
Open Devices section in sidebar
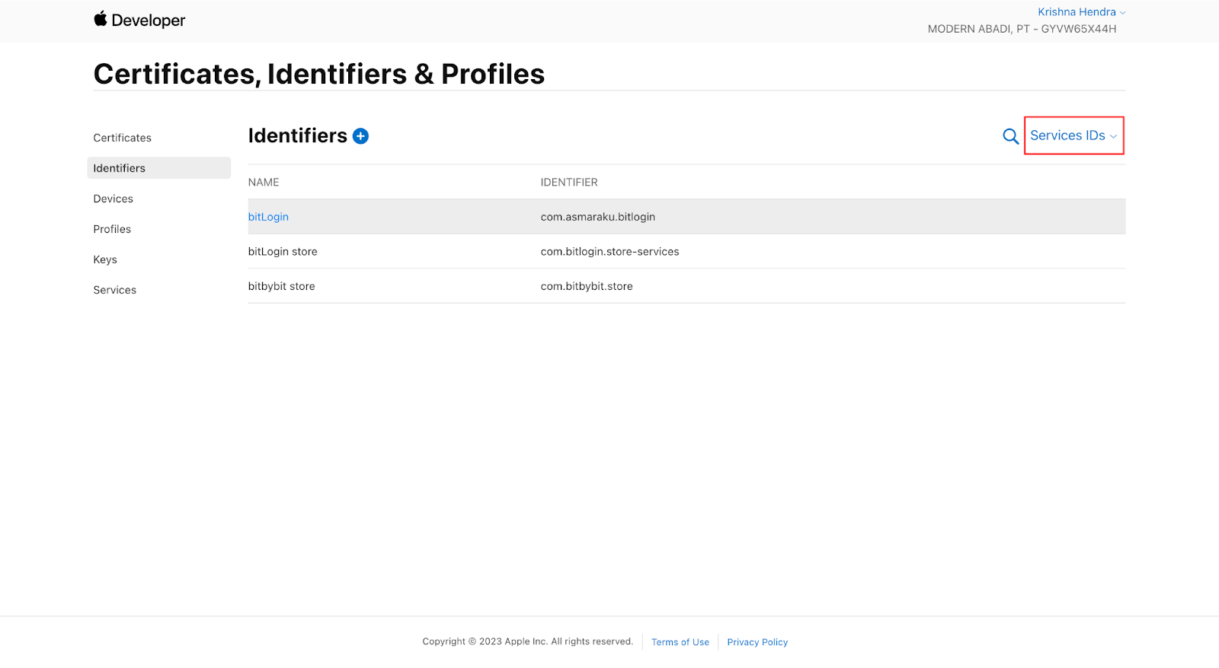coord(114,199)
